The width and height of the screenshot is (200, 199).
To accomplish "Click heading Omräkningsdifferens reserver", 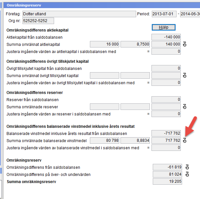I will [x=35, y=93].
